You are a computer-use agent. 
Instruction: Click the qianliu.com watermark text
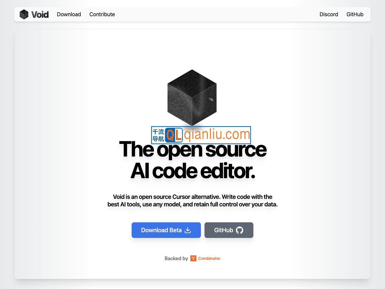[x=217, y=134]
